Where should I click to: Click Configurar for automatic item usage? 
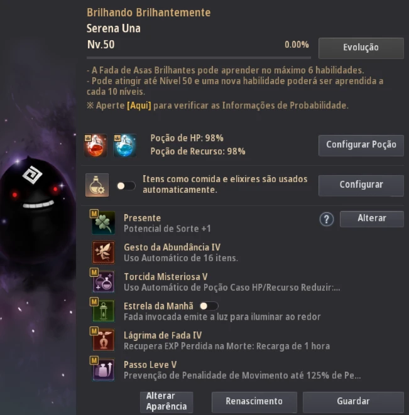361,185
